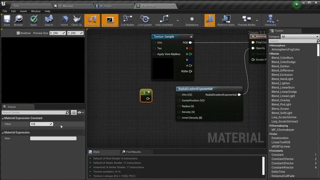Collapse the Constants palette category
The height and width of the screenshot is (180, 320).
[x=270, y=150]
